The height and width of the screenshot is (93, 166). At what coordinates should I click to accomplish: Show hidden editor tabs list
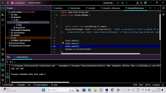155,8
